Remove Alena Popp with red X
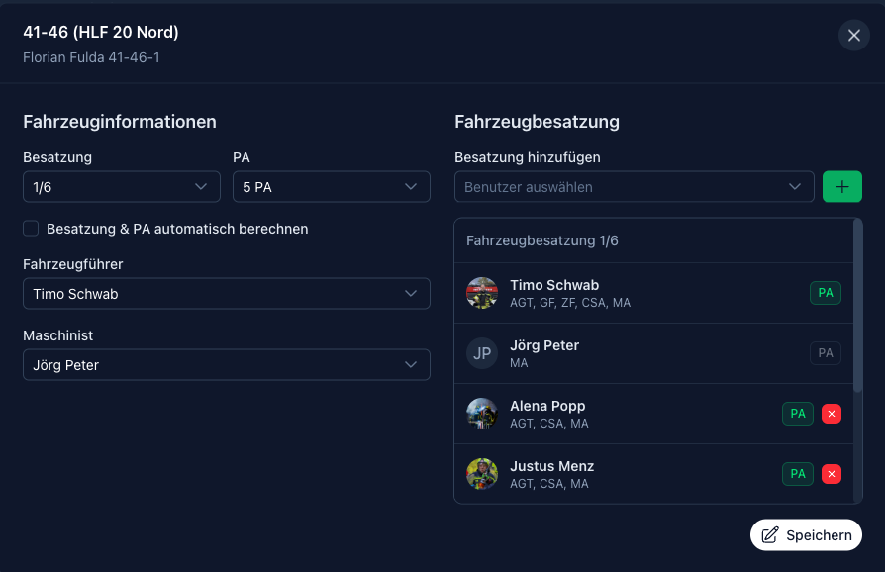The height and width of the screenshot is (572, 885). point(832,414)
